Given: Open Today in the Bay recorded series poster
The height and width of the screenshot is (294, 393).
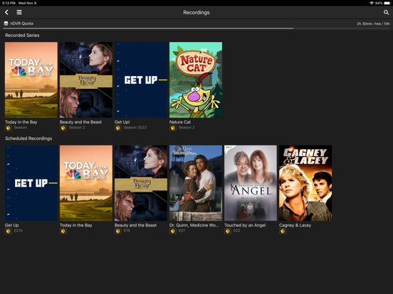Looking at the screenshot, I should tap(31, 80).
